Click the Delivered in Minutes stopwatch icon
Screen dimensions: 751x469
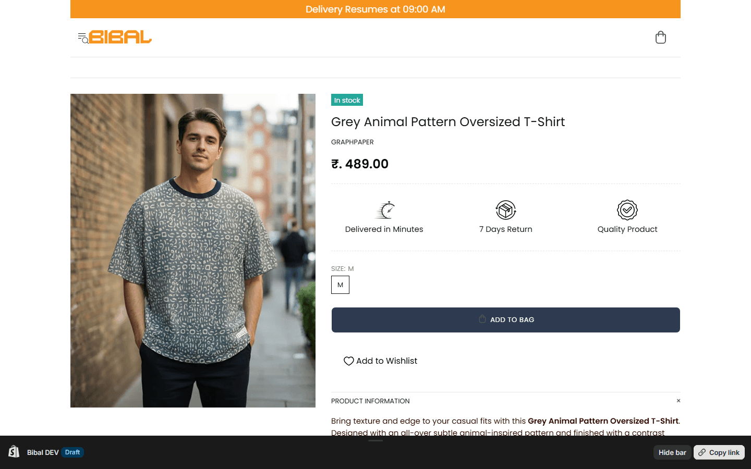point(386,210)
